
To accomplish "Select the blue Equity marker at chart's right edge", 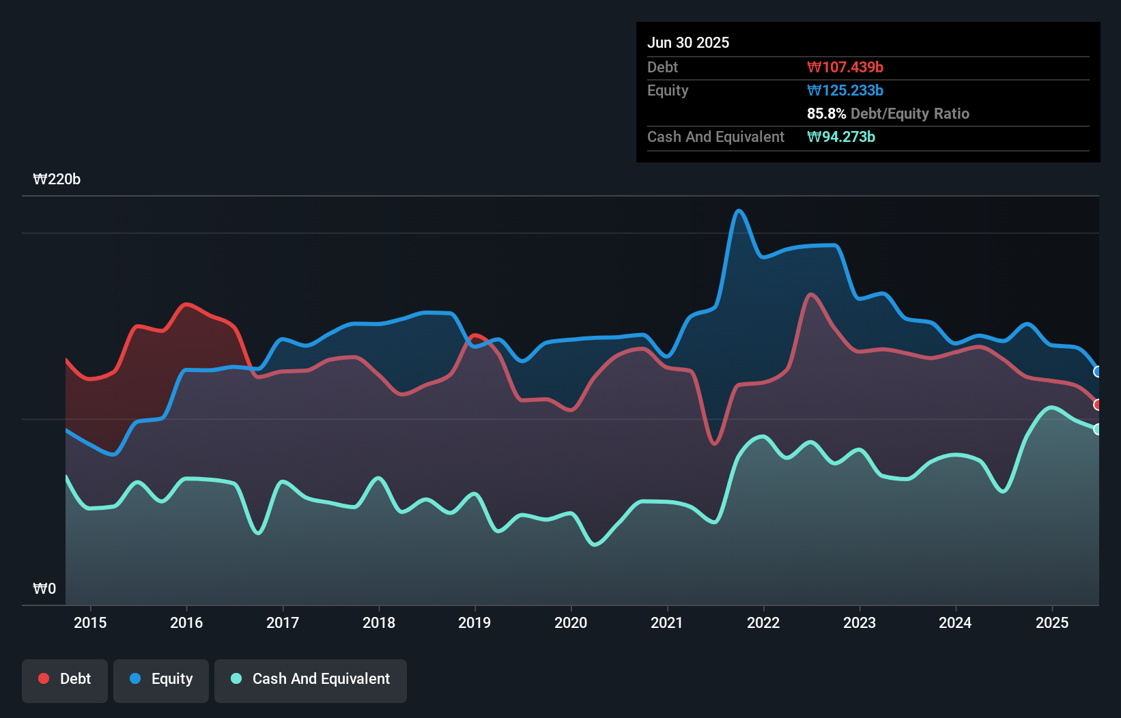I will tap(1098, 372).
